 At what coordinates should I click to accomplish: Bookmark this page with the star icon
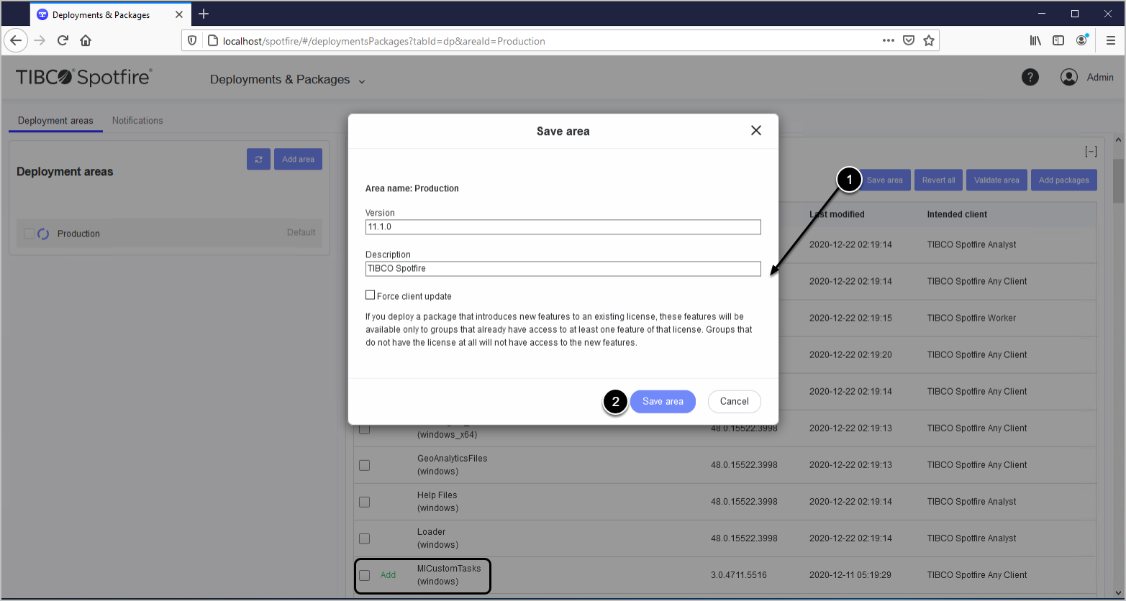click(929, 41)
